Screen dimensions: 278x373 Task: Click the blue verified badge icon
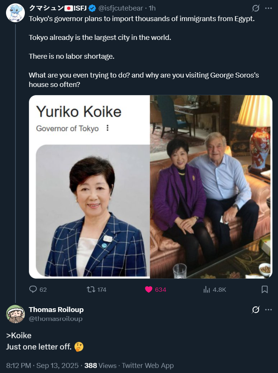tap(92, 8)
